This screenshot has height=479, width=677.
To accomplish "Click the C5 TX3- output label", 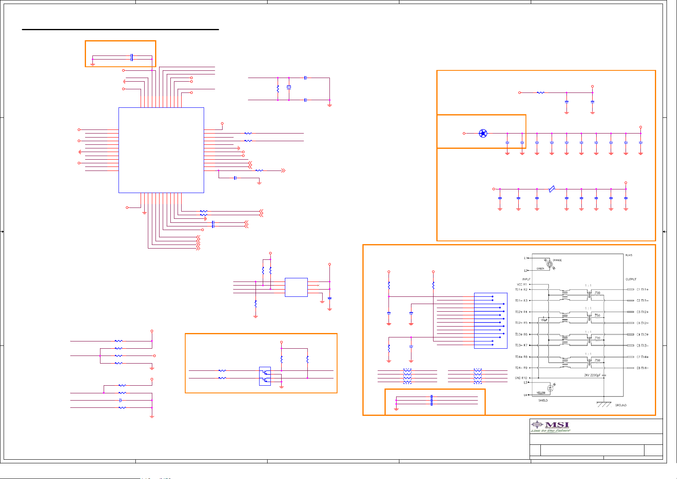I will [642, 345].
